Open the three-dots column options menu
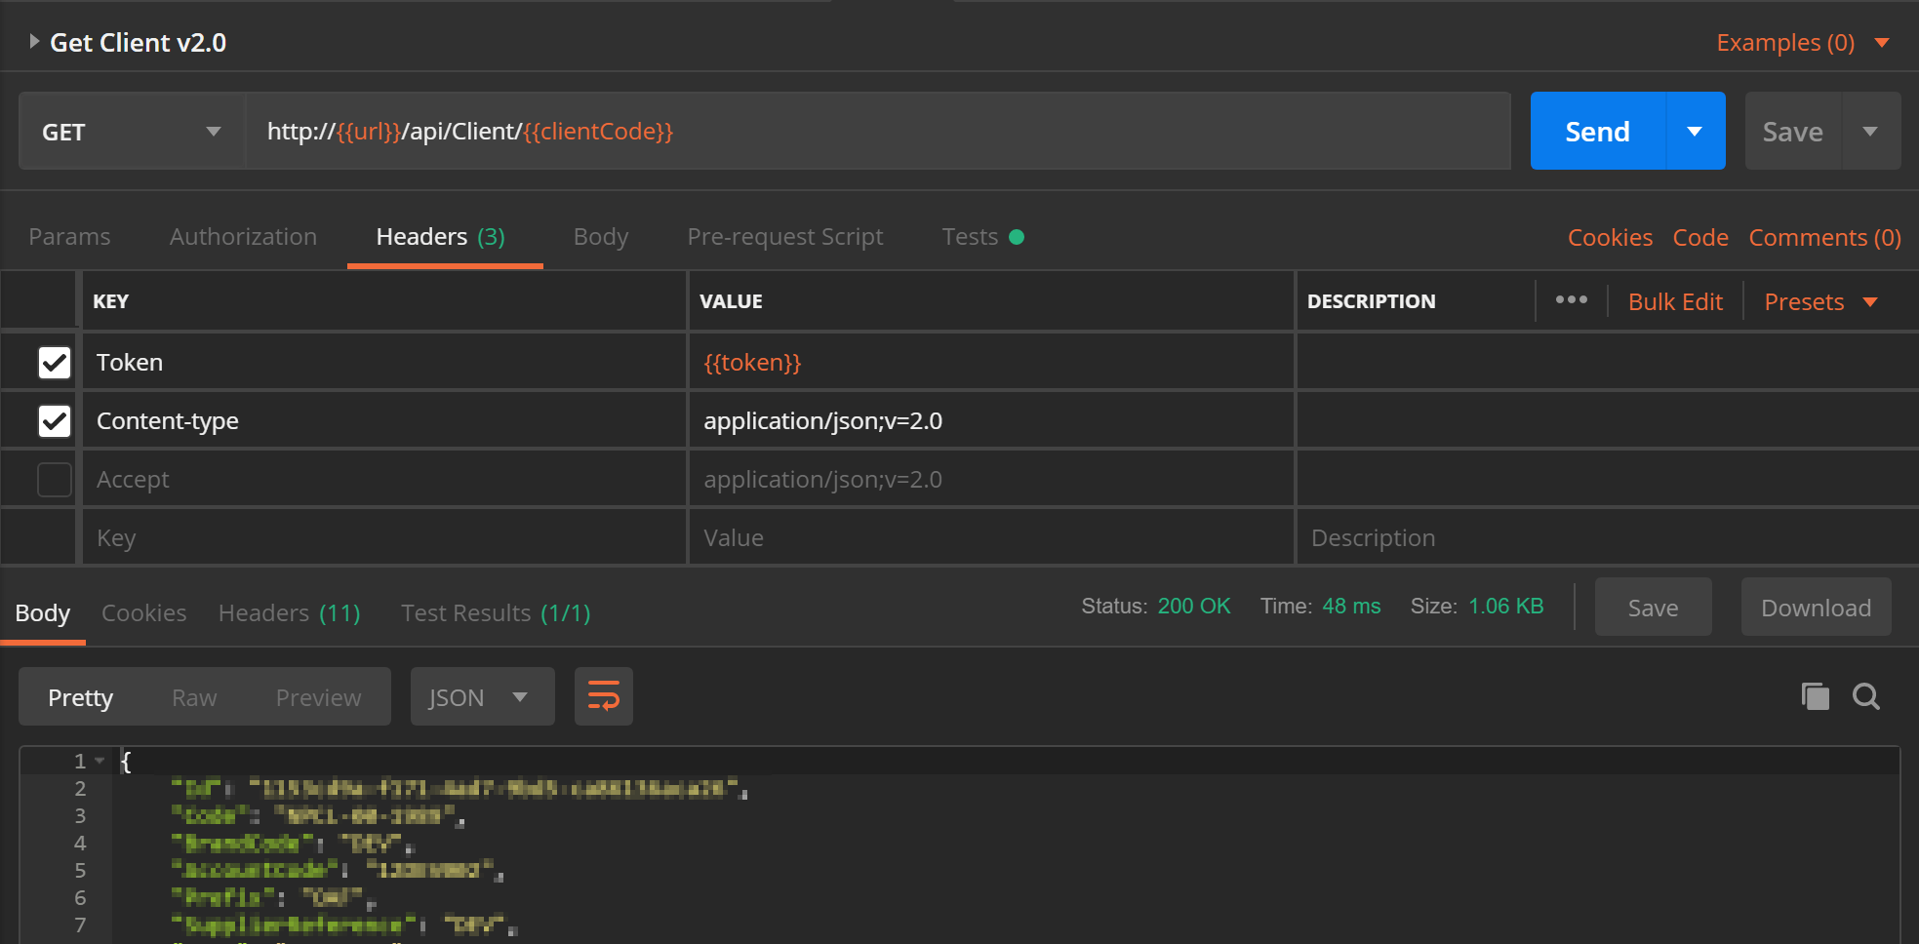This screenshot has height=944, width=1919. 1571,300
